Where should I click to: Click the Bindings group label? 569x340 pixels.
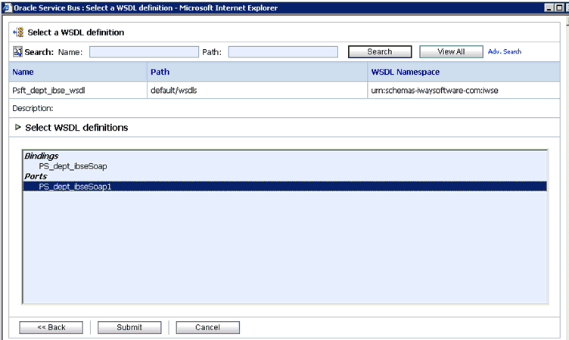(41, 156)
